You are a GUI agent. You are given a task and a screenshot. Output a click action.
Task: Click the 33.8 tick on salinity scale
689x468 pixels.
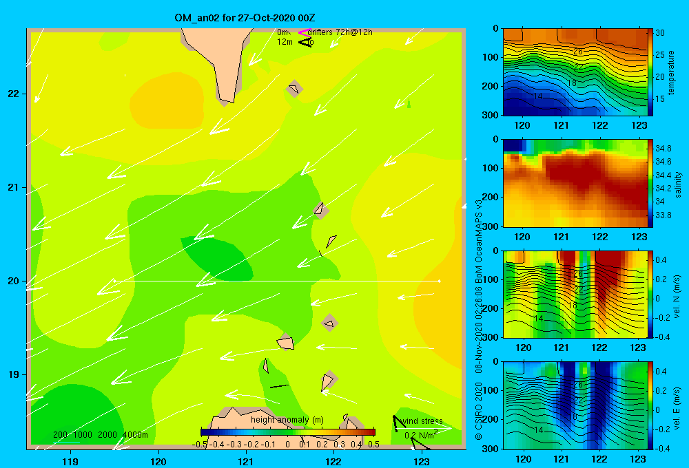663,215
